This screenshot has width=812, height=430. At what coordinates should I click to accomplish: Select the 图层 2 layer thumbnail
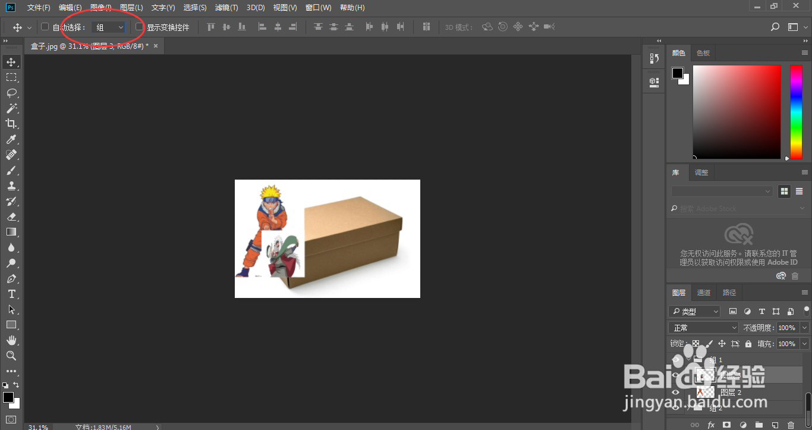pos(705,393)
